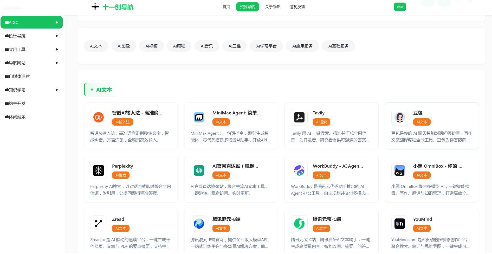Open the Tavily title link
Screen dimensions: 492x254
(x=319, y=113)
